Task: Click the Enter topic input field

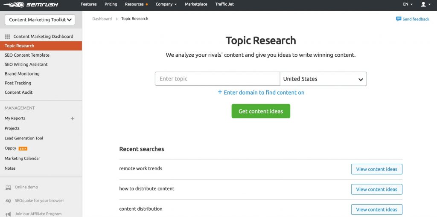Action: [217, 79]
